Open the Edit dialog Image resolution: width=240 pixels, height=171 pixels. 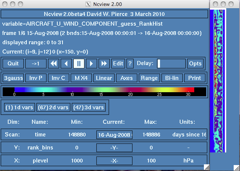click(x=118, y=63)
